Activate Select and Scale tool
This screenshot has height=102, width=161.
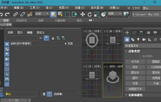(x=97, y=14)
